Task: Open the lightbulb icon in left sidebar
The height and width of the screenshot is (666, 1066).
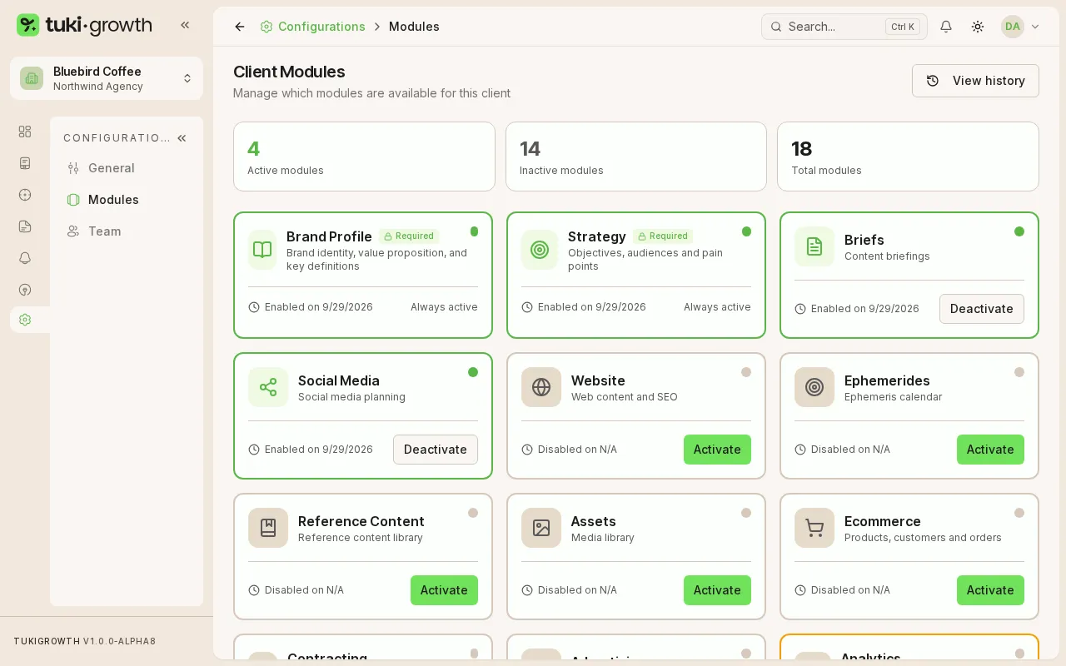Action: (25, 290)
